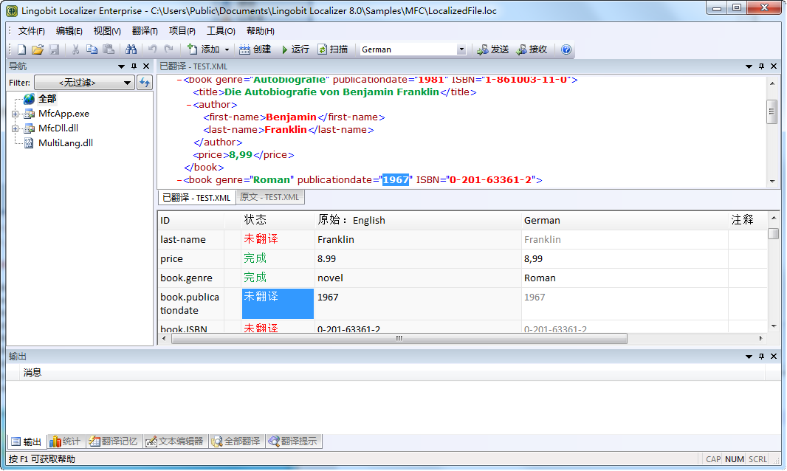Switch to the 翻译记忆 bottom tab
The width and height of the screenshot is (787, 471).
coord(114,441)
